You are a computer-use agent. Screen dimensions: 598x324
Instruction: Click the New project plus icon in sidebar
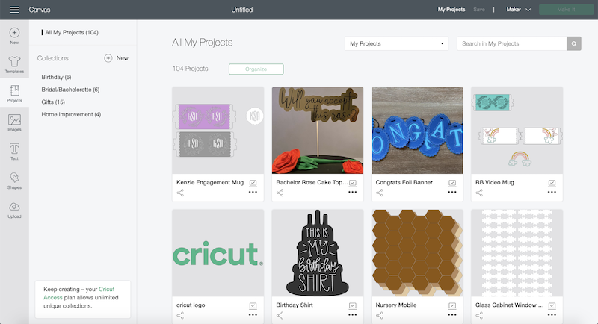tap(14, 33)
